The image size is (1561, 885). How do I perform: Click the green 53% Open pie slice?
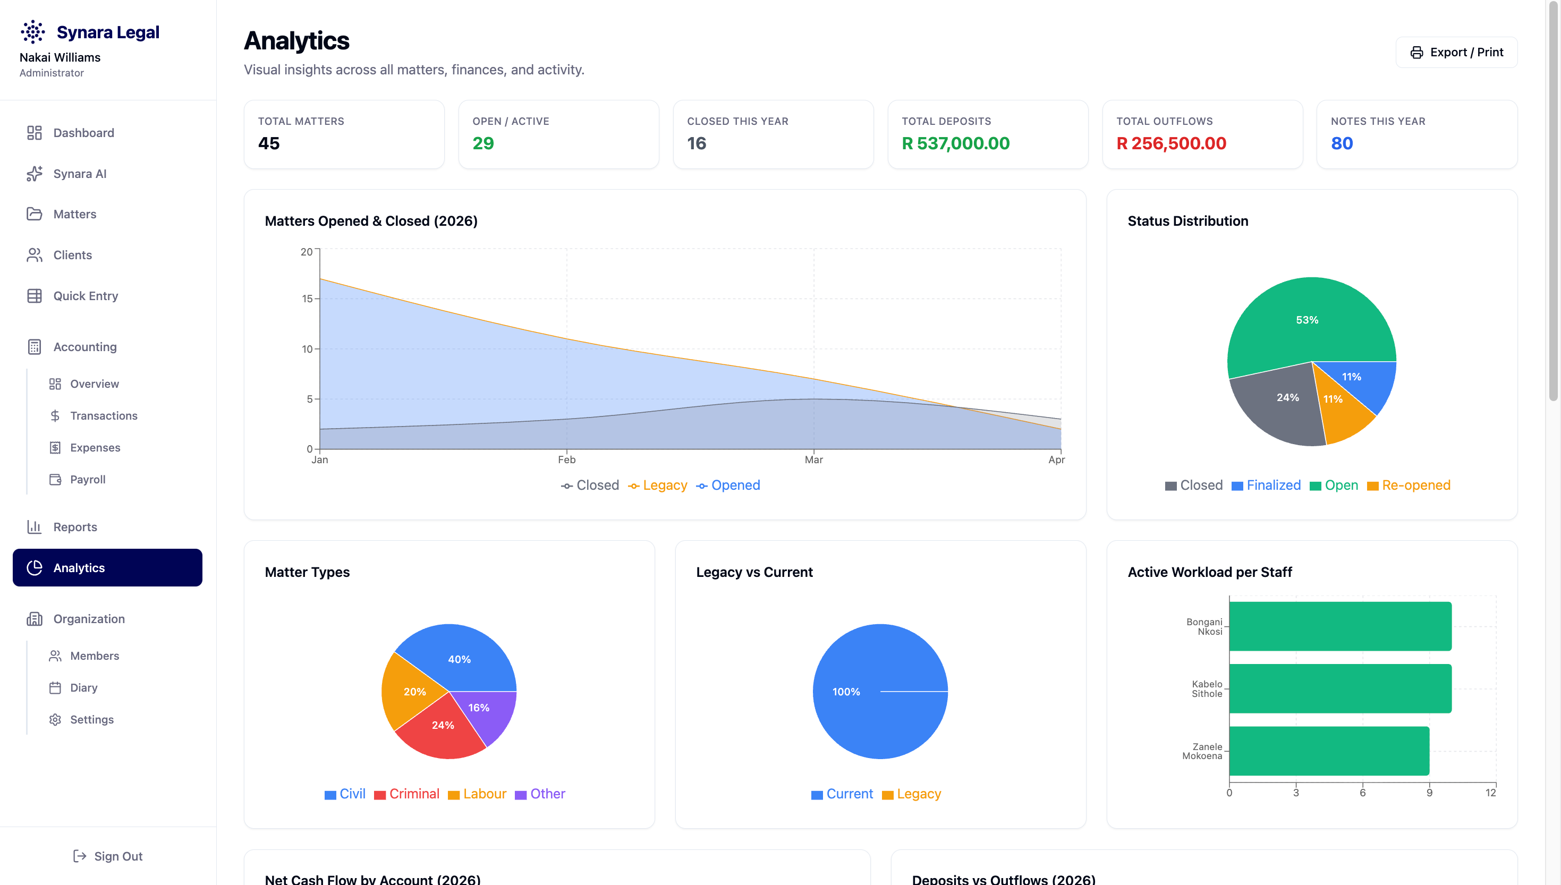(1307, 319)
